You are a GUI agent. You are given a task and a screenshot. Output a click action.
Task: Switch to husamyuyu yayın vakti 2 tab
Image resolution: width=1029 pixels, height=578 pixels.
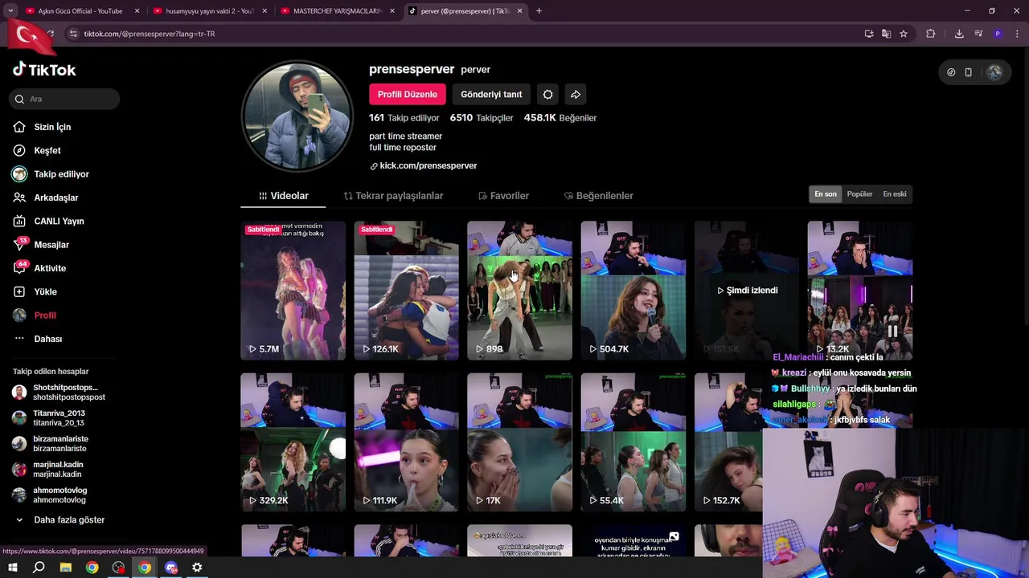click(209, 11)
